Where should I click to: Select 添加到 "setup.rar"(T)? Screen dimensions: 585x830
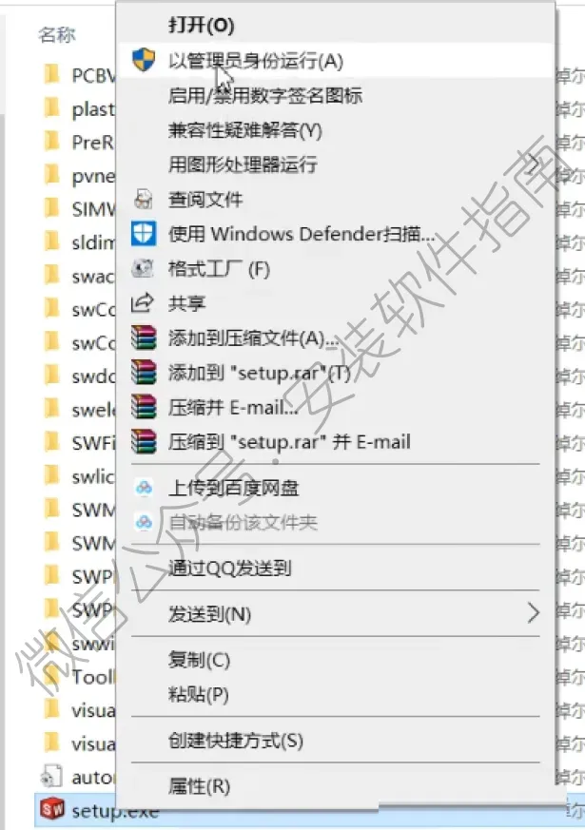pyautogui.click(x=260, y=373)
